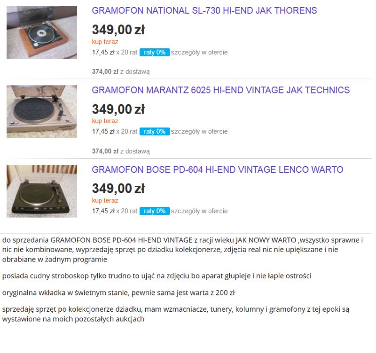Click 'kup teraz' under the National listing
This screenshot has height=353, width=376.
click(105, 42)
